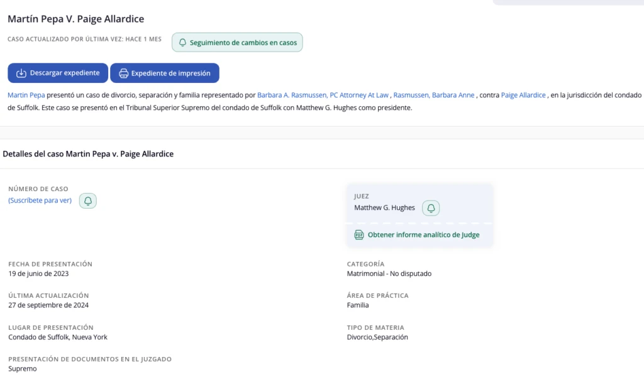Click the bell icon beside the case number

[88, 201]
